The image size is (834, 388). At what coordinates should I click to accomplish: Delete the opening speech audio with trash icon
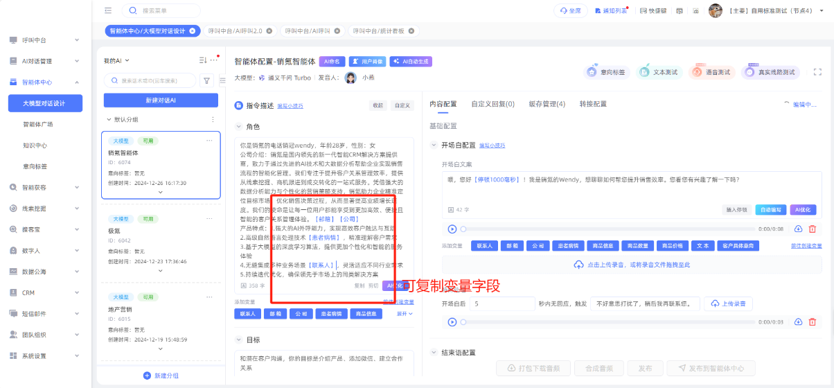coord(813,229)
